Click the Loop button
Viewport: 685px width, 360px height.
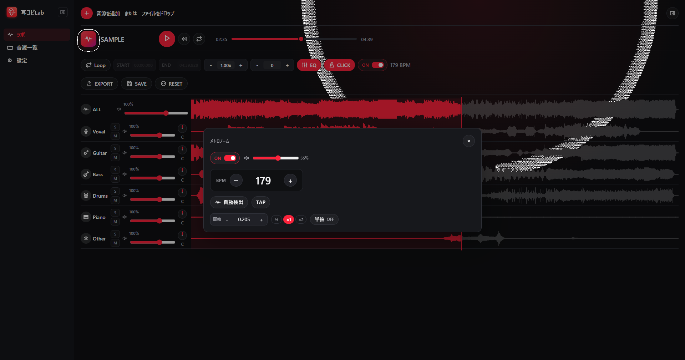(96, 65)
